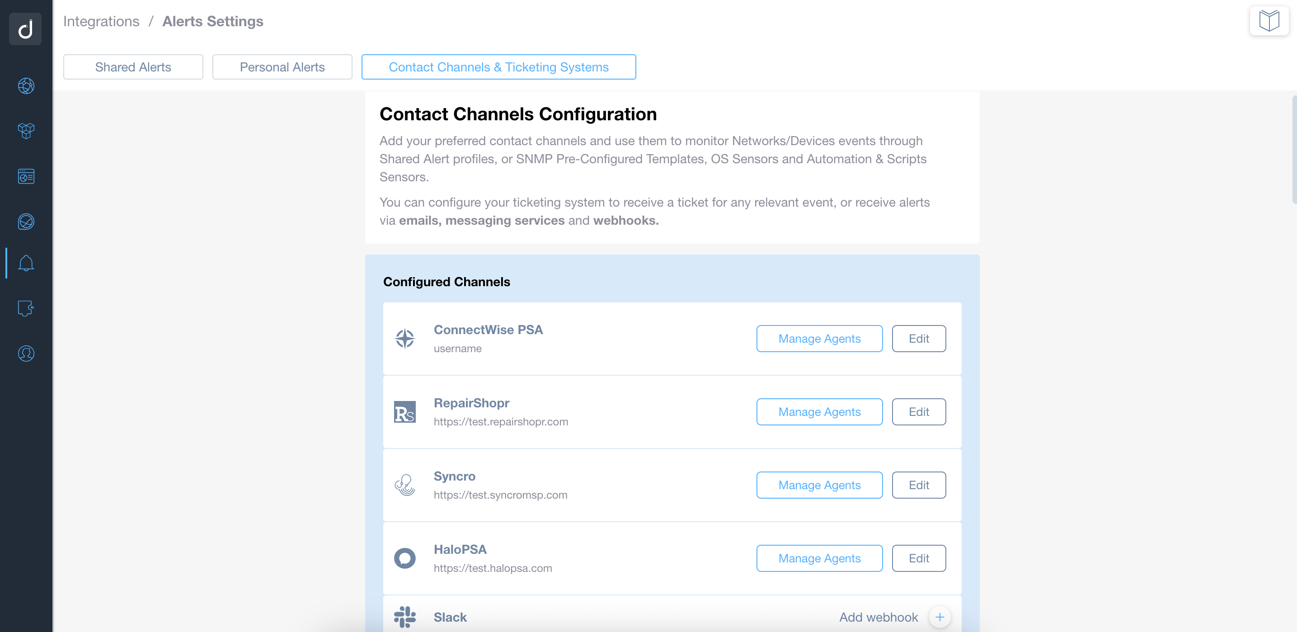Viewport: 1297px width, 632px height.
Task: Open the chart globe icon in sidebar
Action: [26, 222]
